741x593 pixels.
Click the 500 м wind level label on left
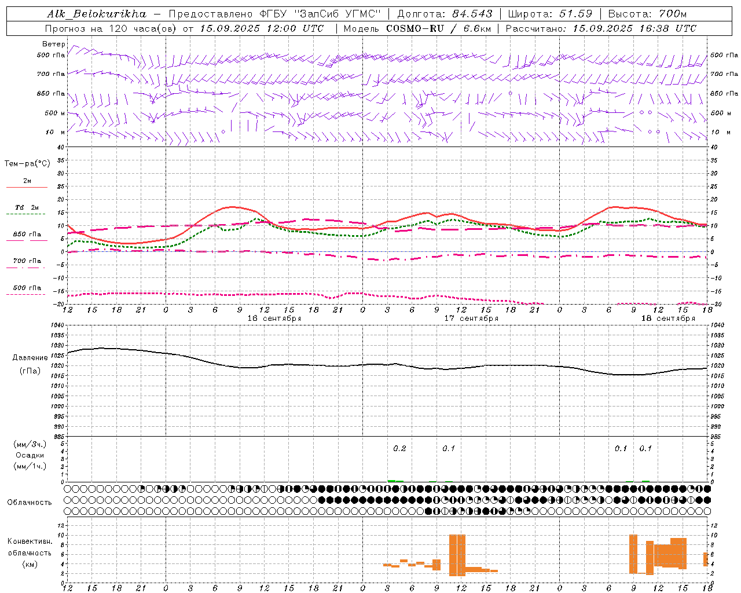tap(55, 113)
